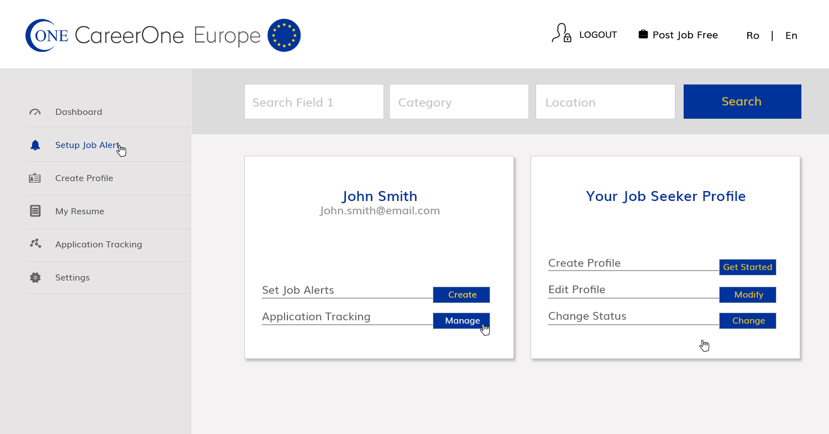This screenshot has width=829, height=434.
Task: Click the Post Job briefcase icon
Action: point(643,34)
